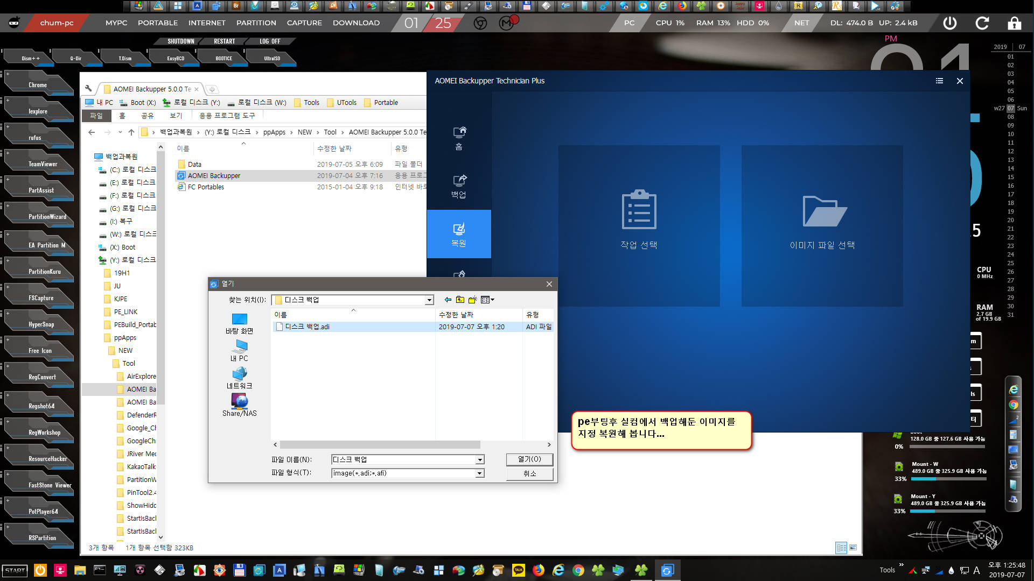
Task: Open the 응용 프로그램 도구 ribbon tab
Action: [227, 116]
